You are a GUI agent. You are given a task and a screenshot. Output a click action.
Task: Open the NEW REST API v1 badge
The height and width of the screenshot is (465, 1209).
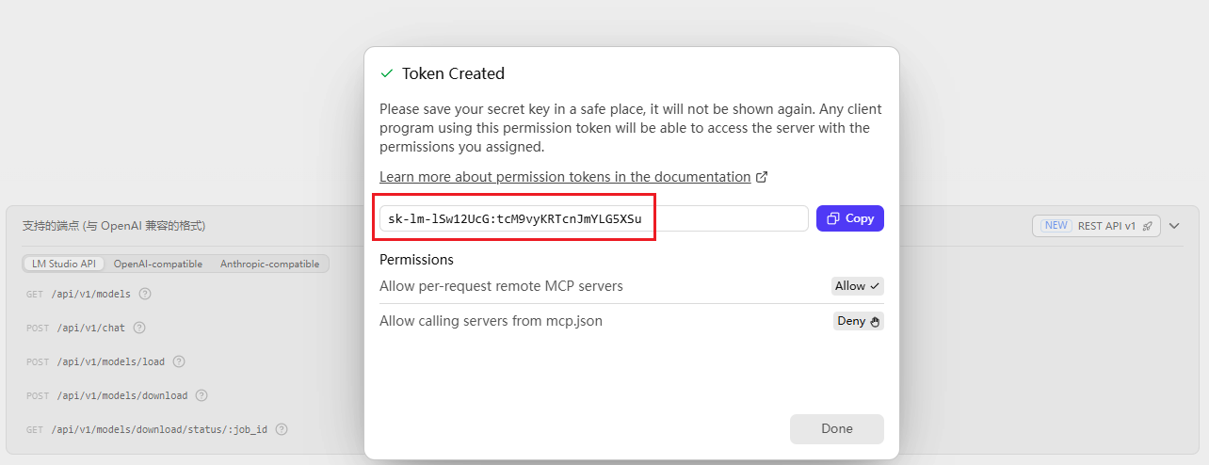pyautogui.click(x=1096, y=226)
